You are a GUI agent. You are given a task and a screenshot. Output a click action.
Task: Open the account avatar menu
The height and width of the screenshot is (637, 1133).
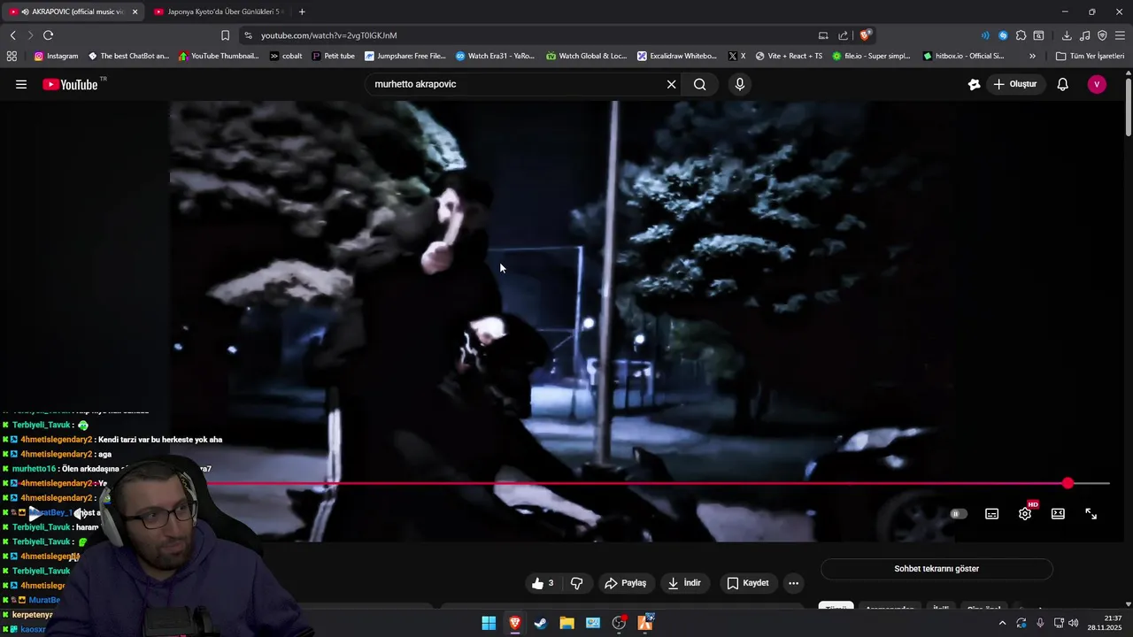click(1097, 84)
